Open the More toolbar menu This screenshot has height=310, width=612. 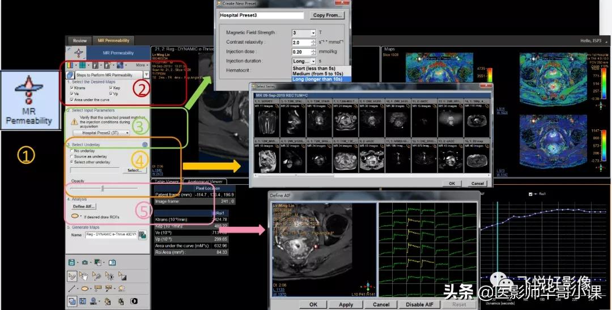tap(142, 65)
